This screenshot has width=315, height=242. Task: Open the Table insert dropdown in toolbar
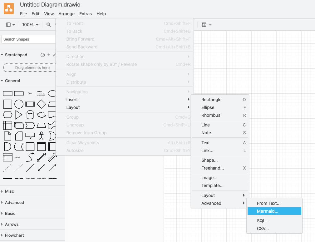coord(207,25)
